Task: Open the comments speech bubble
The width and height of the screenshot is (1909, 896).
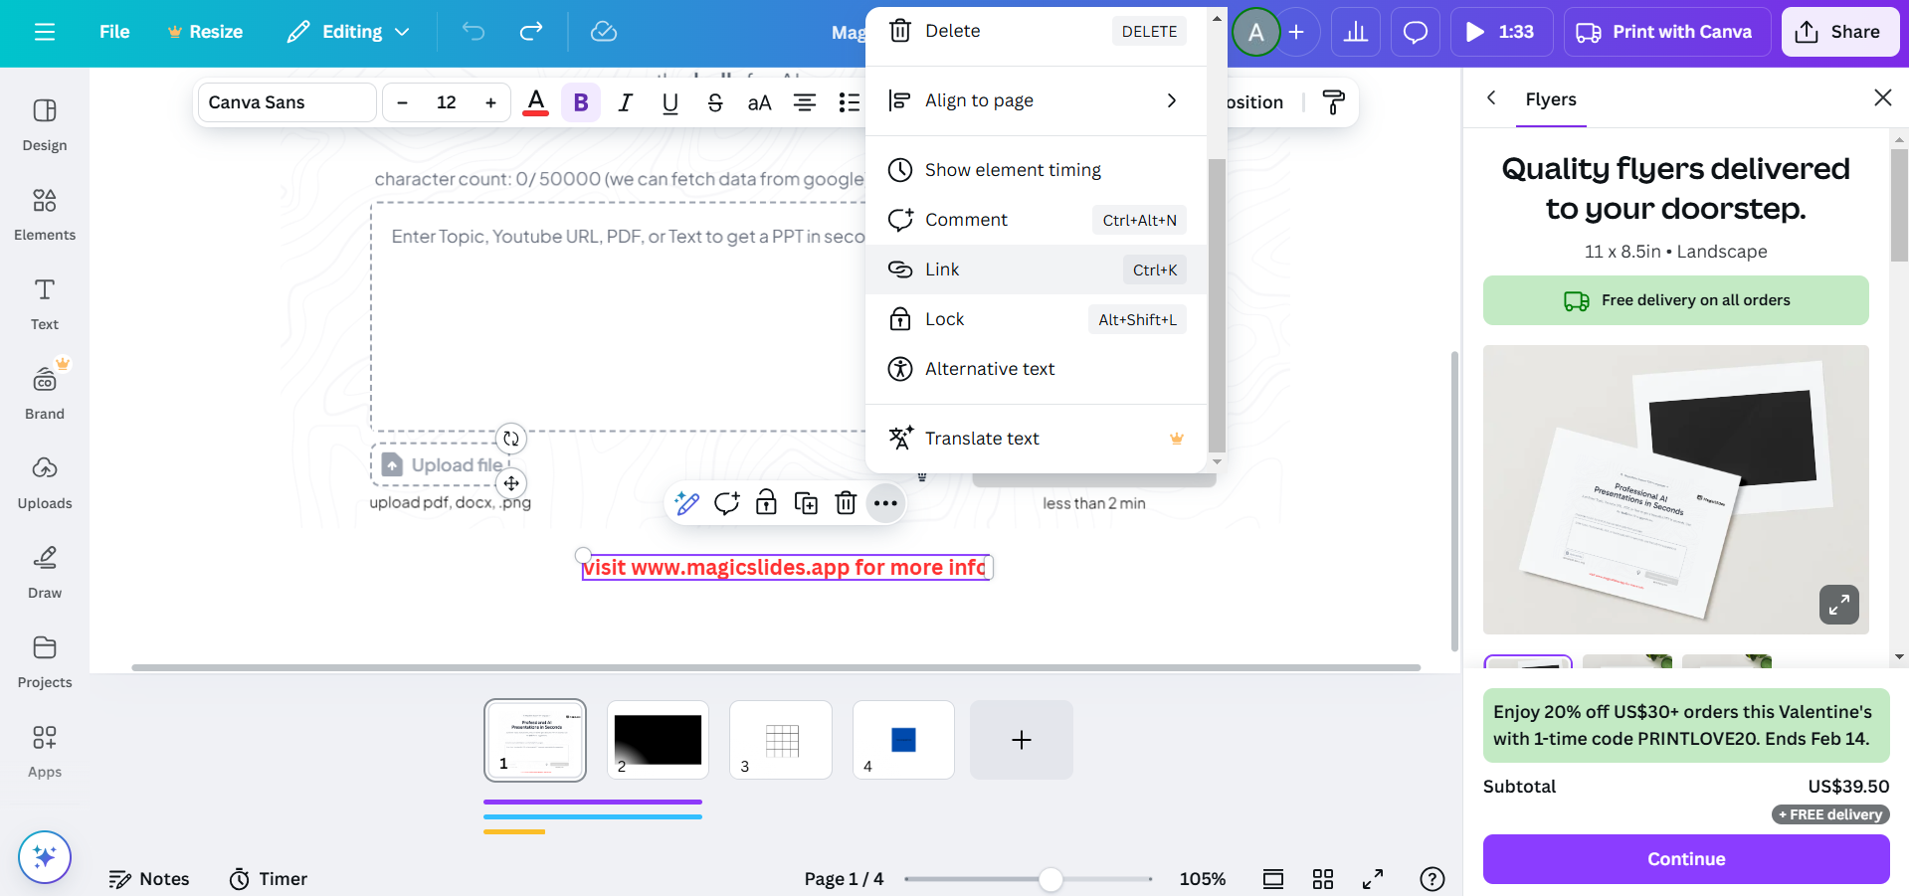Action: (x=1415, y=32)
